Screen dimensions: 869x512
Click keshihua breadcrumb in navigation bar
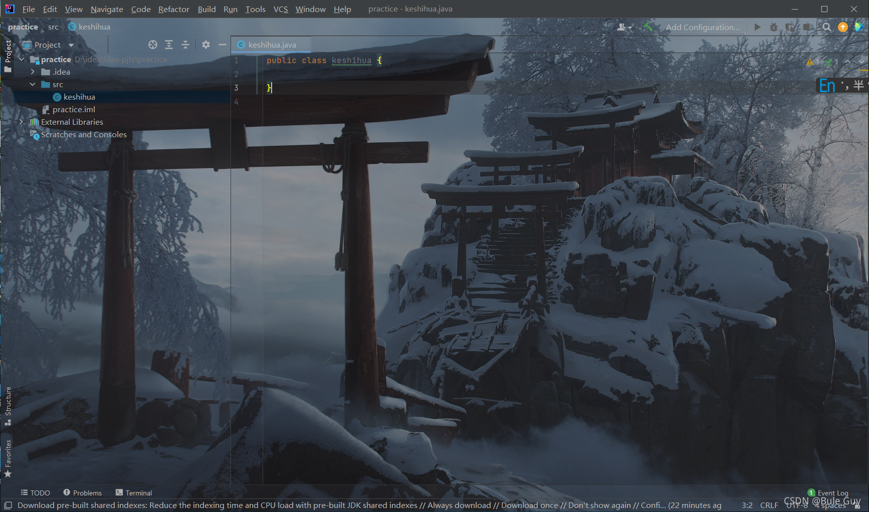(x=89, y=27)
